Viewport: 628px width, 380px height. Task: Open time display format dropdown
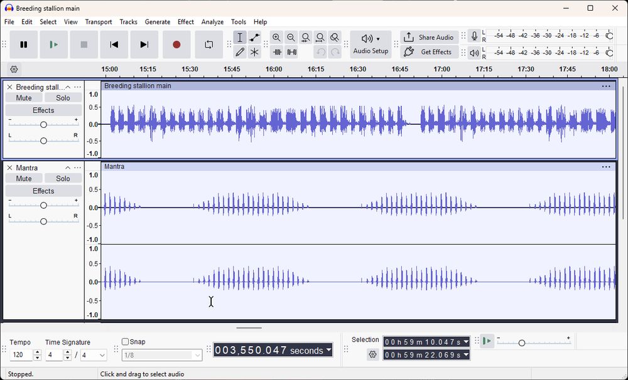pos(328,350)
